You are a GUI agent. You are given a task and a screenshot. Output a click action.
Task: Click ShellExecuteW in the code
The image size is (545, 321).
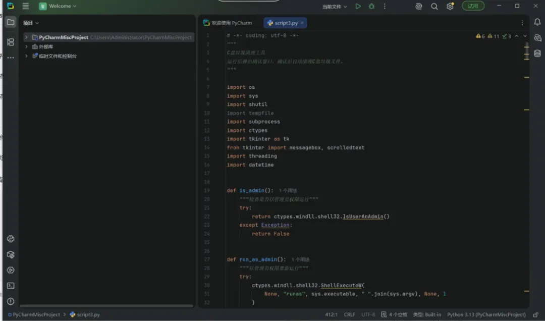coord(341,286)
